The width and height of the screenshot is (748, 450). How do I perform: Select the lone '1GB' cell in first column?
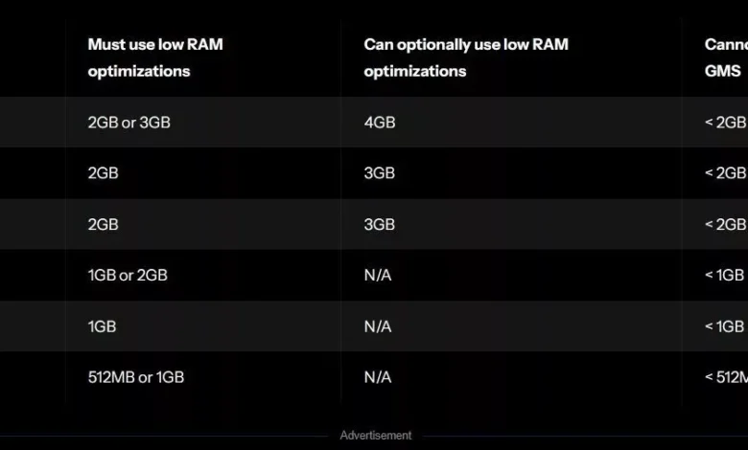point(102,326)
